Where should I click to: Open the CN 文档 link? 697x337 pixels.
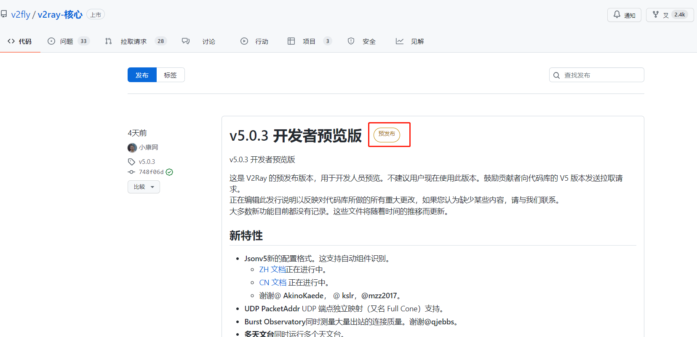pos(273,283)
